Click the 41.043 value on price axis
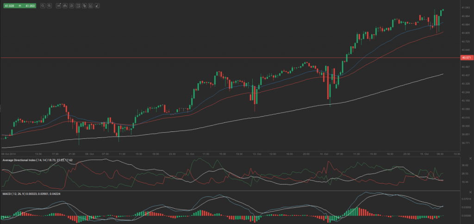This screenshot has height=224, width=474. click(466, 8)
